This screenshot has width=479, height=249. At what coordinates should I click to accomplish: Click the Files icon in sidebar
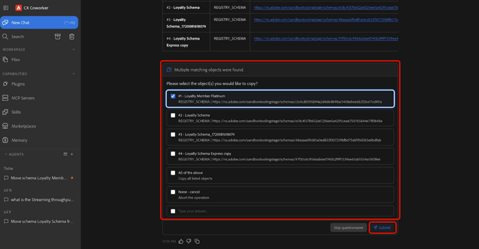tap(5, 59)
